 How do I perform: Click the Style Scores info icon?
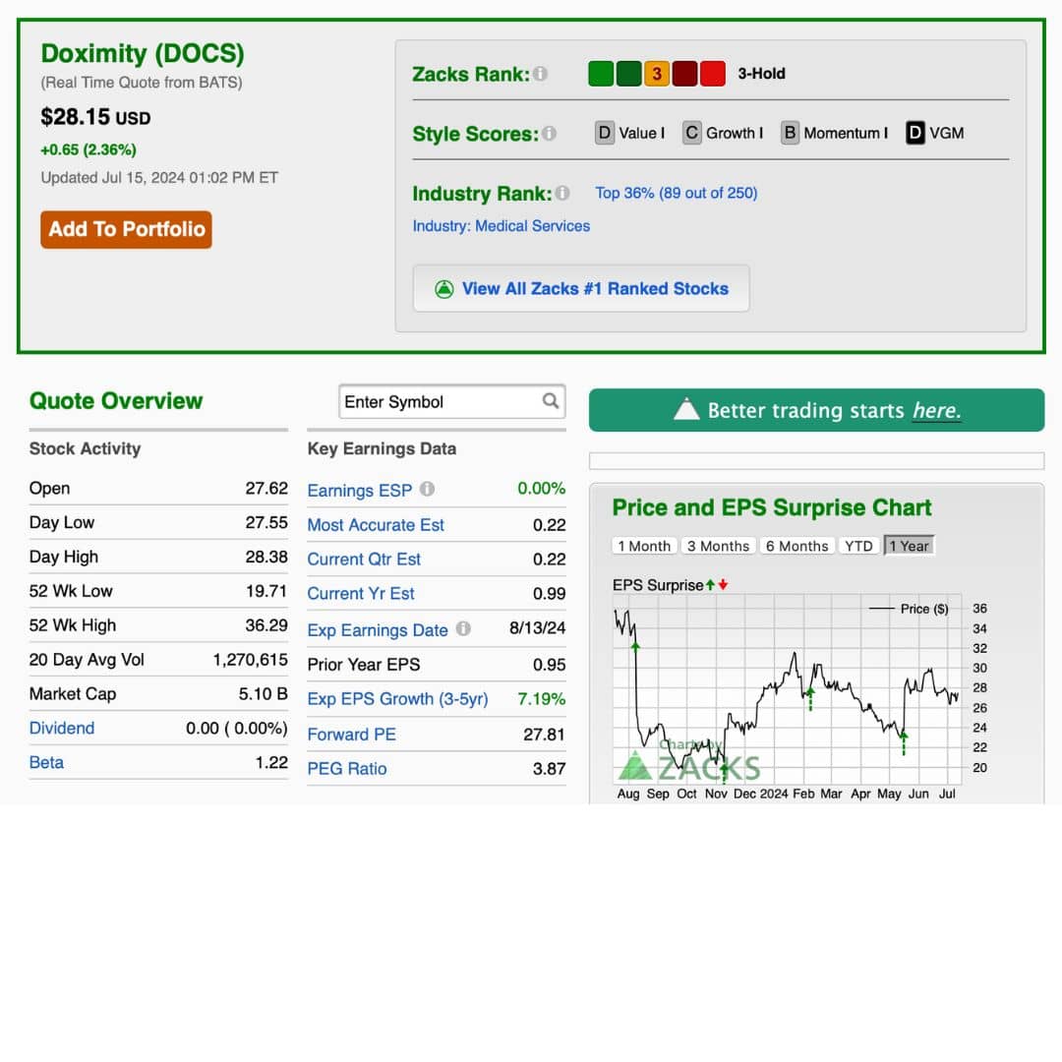(550, 134)
